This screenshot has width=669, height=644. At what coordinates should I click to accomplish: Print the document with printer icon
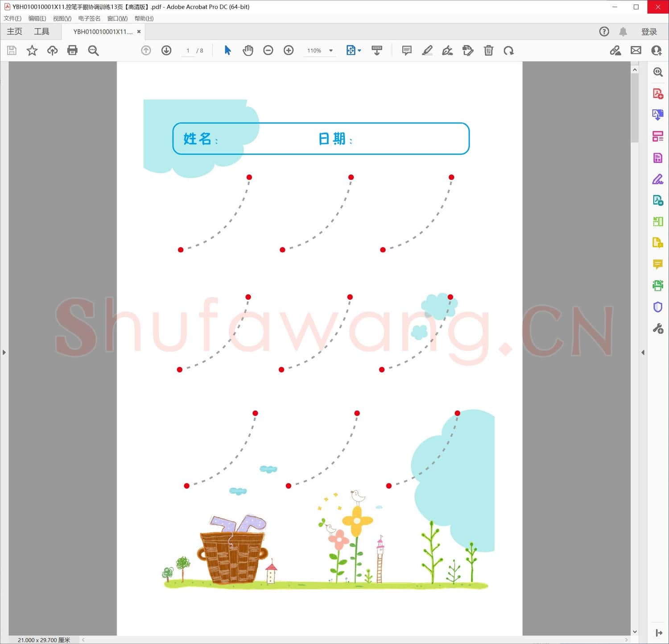pos(72,50)
